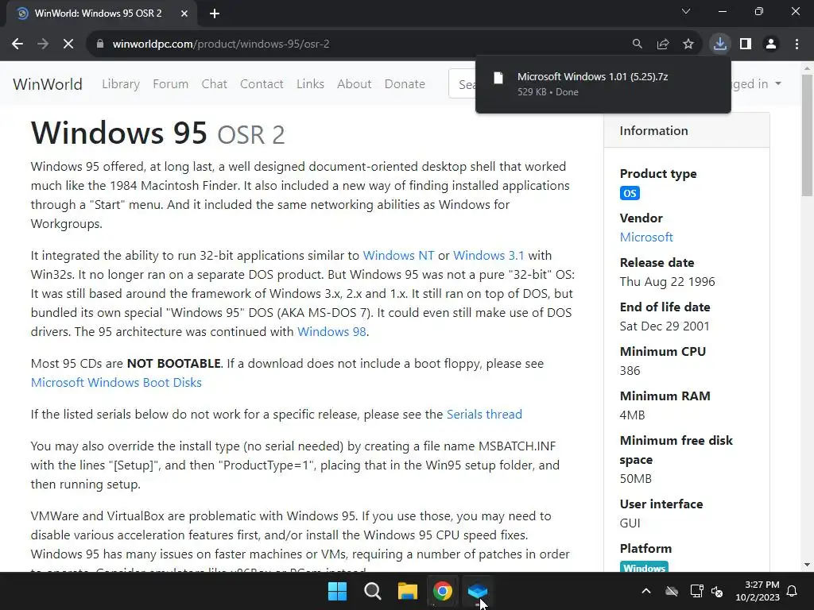Click the address bar URL
The width and height of the screenshot is (814, 610).
(x=221, y=44)
